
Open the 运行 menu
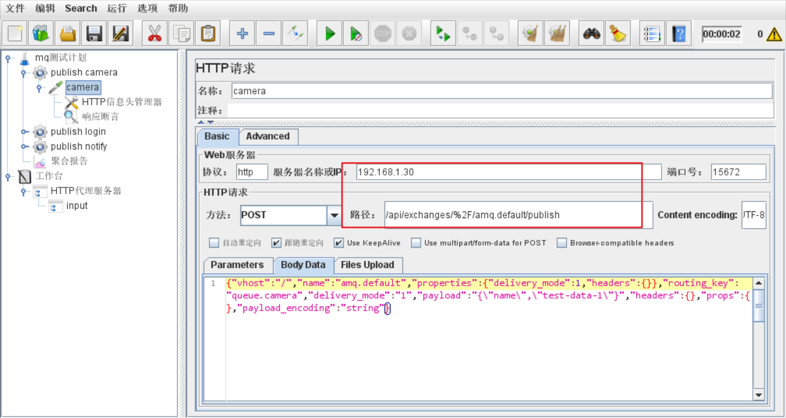pyautogui.click(x=116, y=8)
